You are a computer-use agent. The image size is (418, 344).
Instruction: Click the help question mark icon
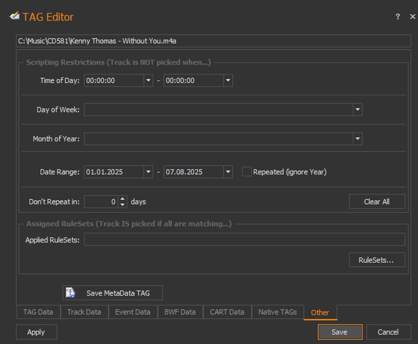pos(398,17)
